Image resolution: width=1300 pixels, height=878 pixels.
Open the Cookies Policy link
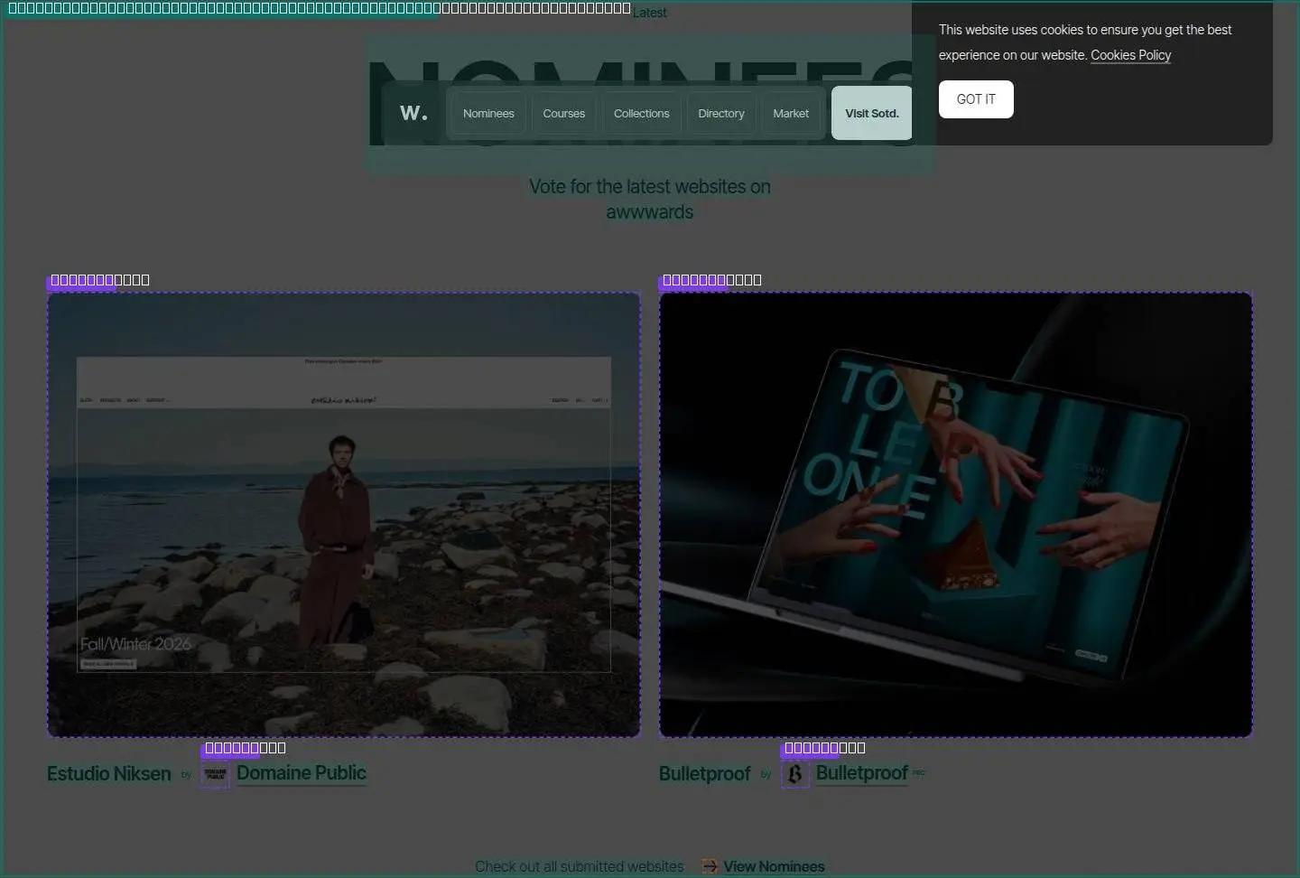[1130, 55]
